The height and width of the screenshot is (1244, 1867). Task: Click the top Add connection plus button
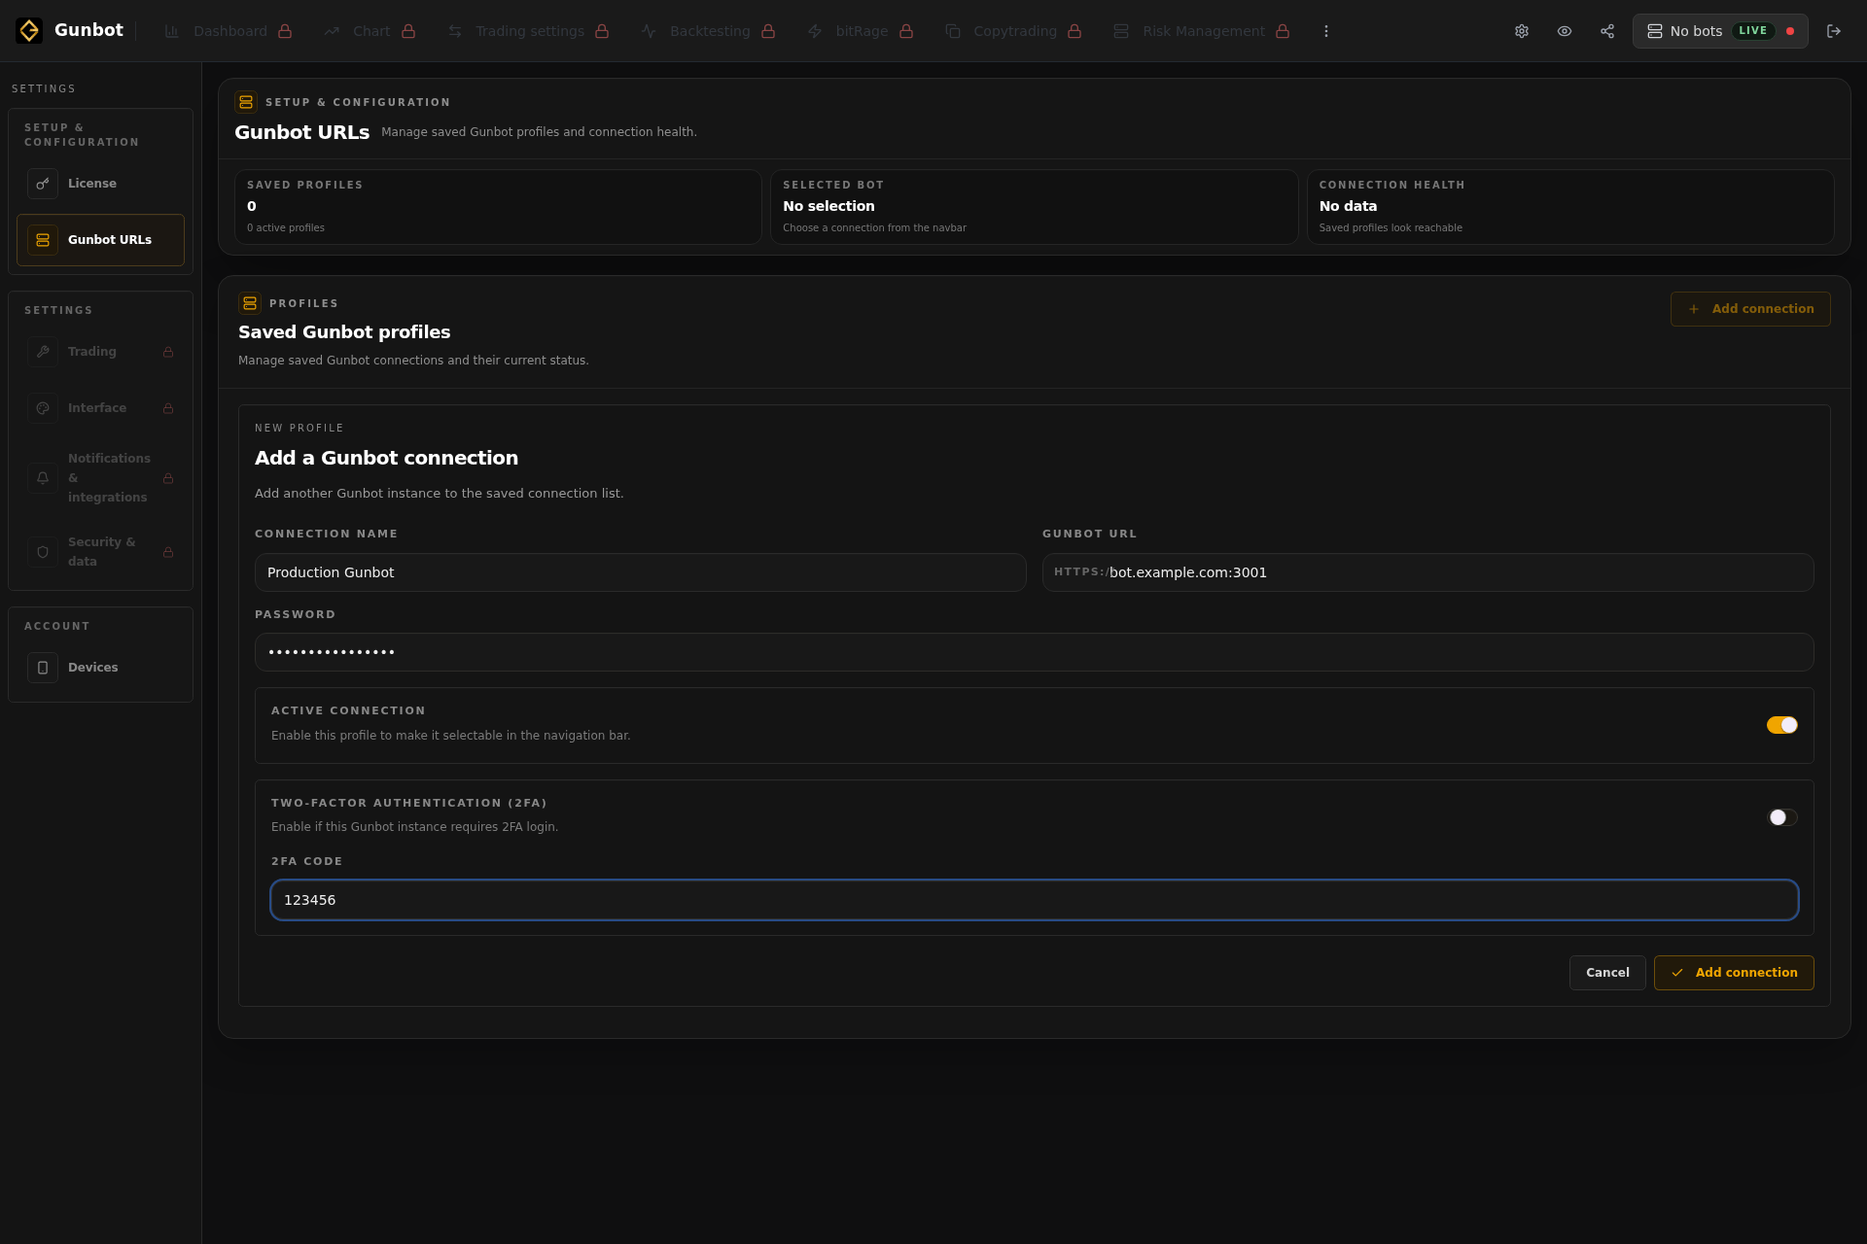coord(1750,309)
